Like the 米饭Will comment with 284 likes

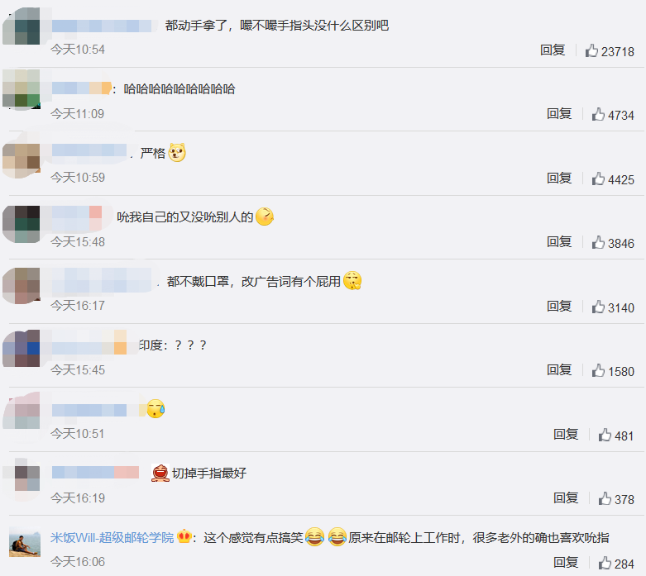pos(605,563)
